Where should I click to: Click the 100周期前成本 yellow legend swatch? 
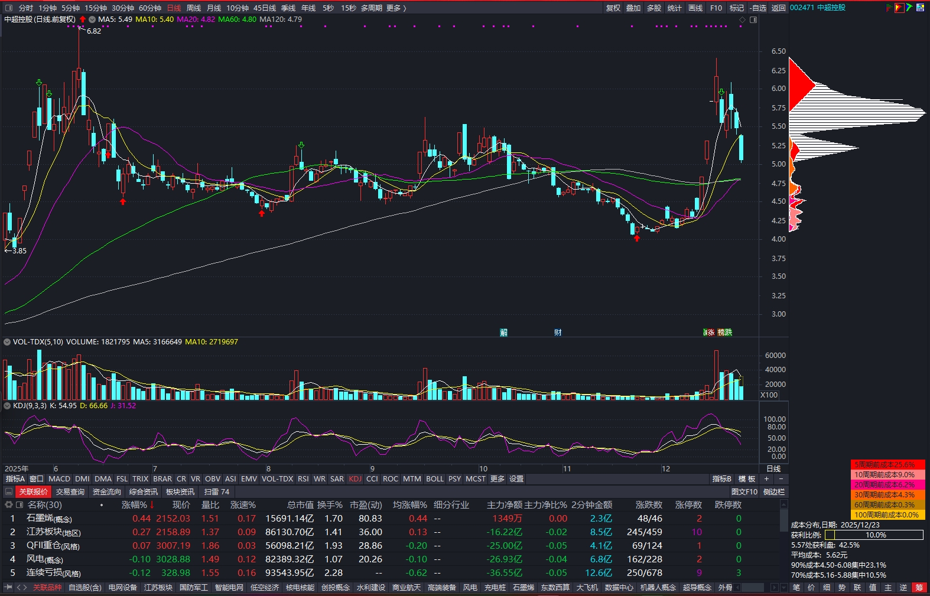[x=888, y=515]
